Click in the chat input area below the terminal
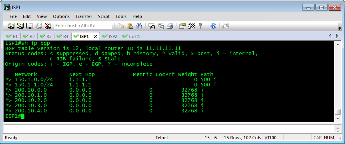 click(169, 129)
